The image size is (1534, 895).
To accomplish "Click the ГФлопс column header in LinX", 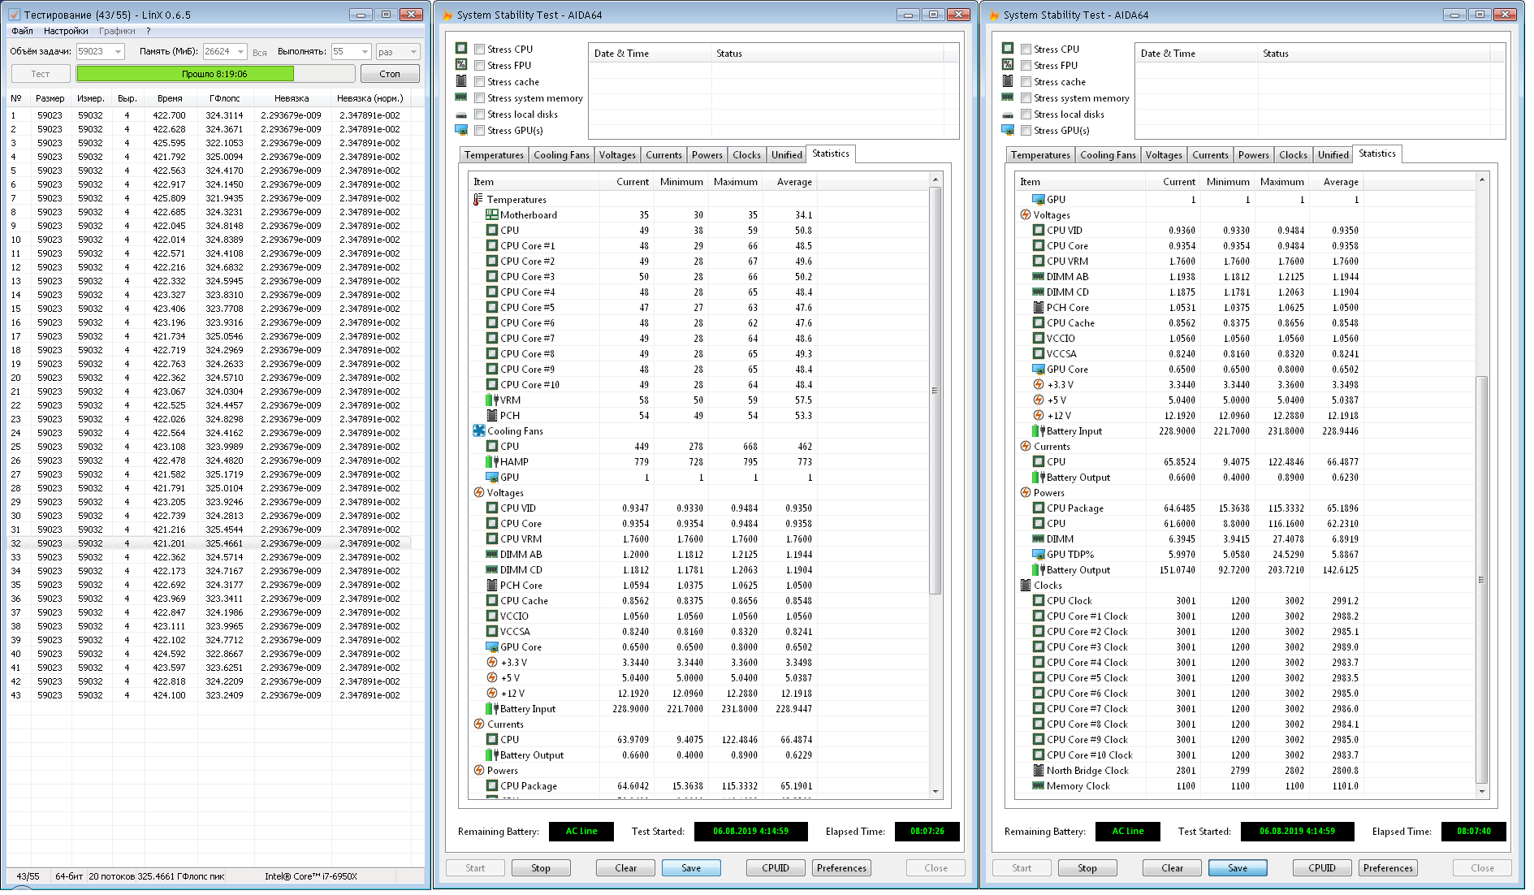I will pos(225,98).
